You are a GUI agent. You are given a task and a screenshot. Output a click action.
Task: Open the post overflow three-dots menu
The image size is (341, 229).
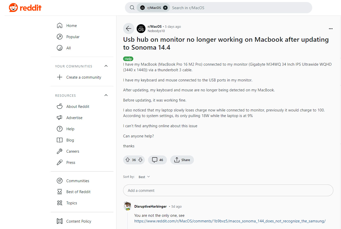click(x=331, y=28)
